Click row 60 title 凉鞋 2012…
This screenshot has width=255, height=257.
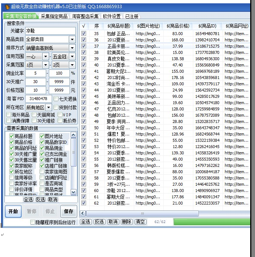coord(118,191)
